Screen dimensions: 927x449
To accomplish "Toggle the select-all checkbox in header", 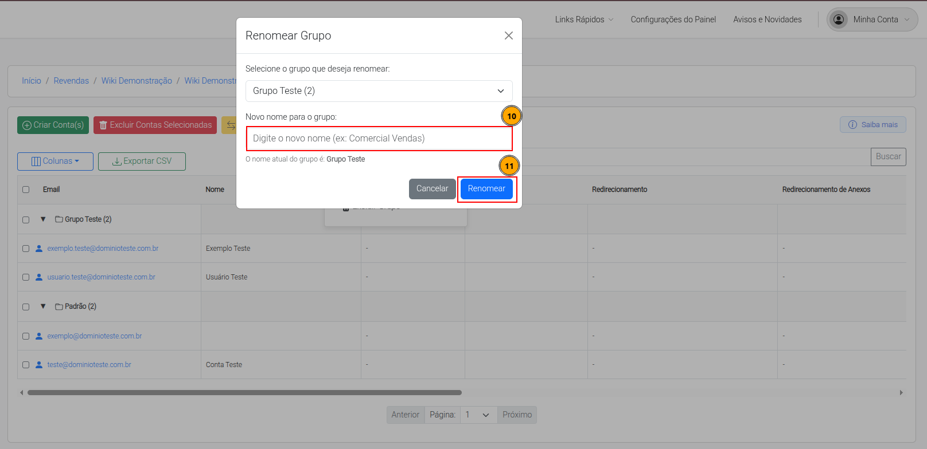I will click(26, 190).
